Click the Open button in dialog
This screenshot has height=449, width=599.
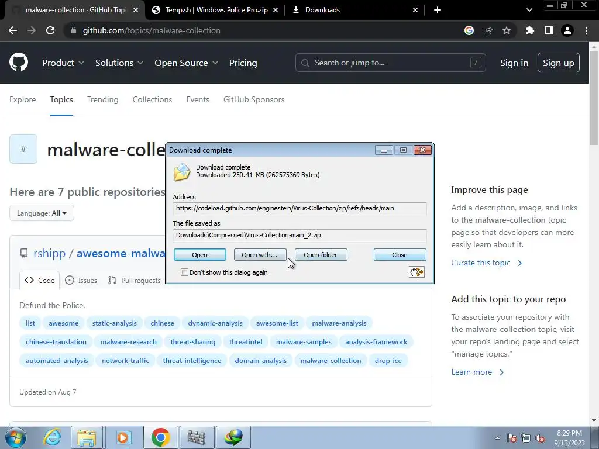tap(200, 255)
